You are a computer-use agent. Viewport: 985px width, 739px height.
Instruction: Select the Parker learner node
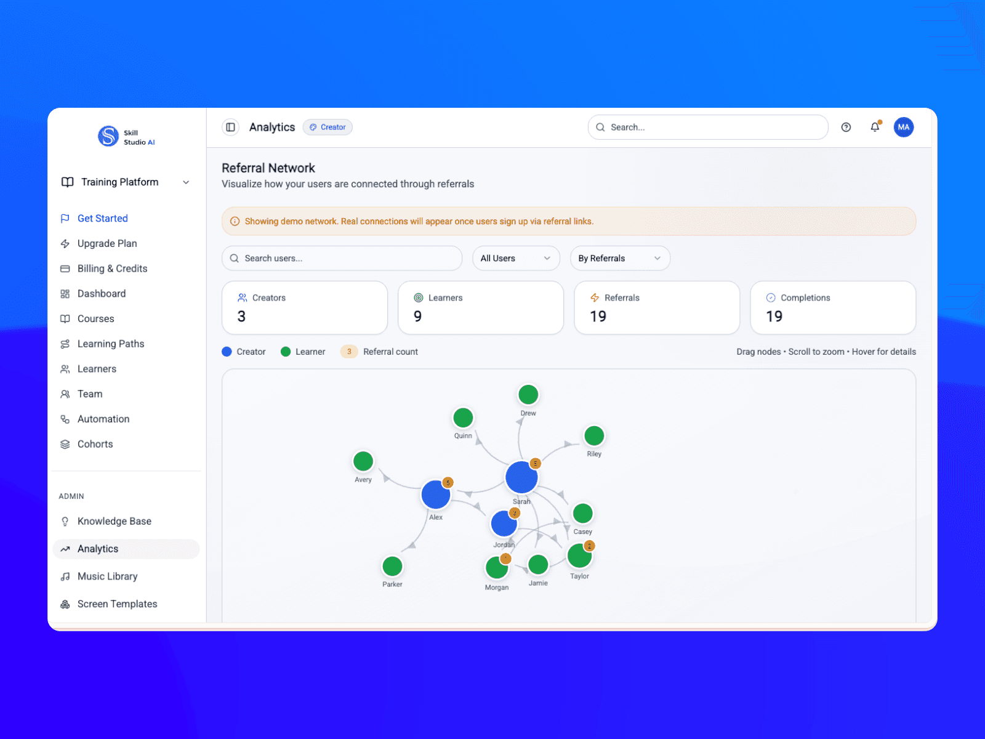pyautogui.click(x=392, y=566)
